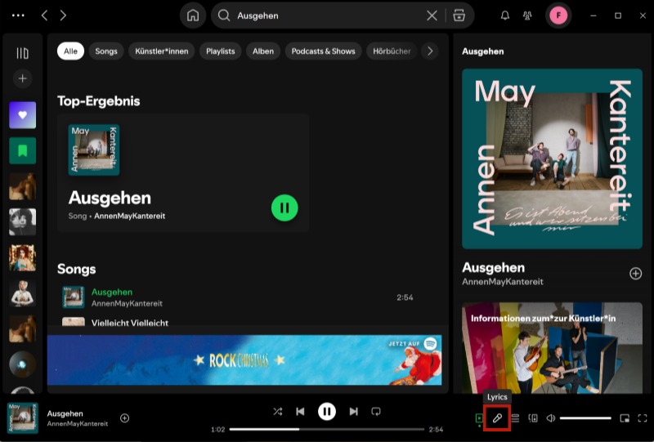Screen dimensions: 654x442
Task: Create a new playlist with plus button
Action: tap(23, 78)
